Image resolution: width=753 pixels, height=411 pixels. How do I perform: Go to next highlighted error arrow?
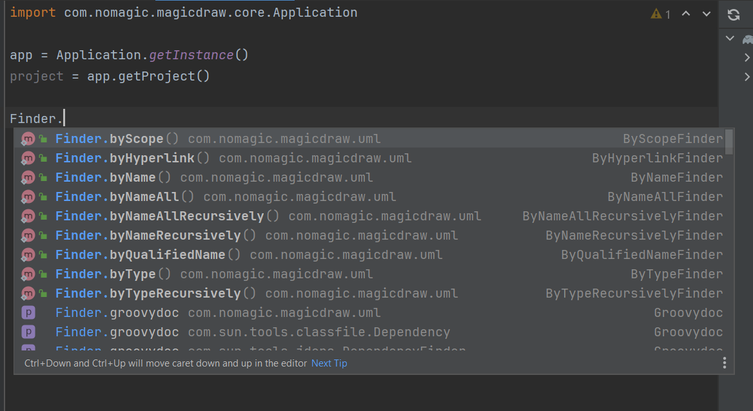(707, 14)
